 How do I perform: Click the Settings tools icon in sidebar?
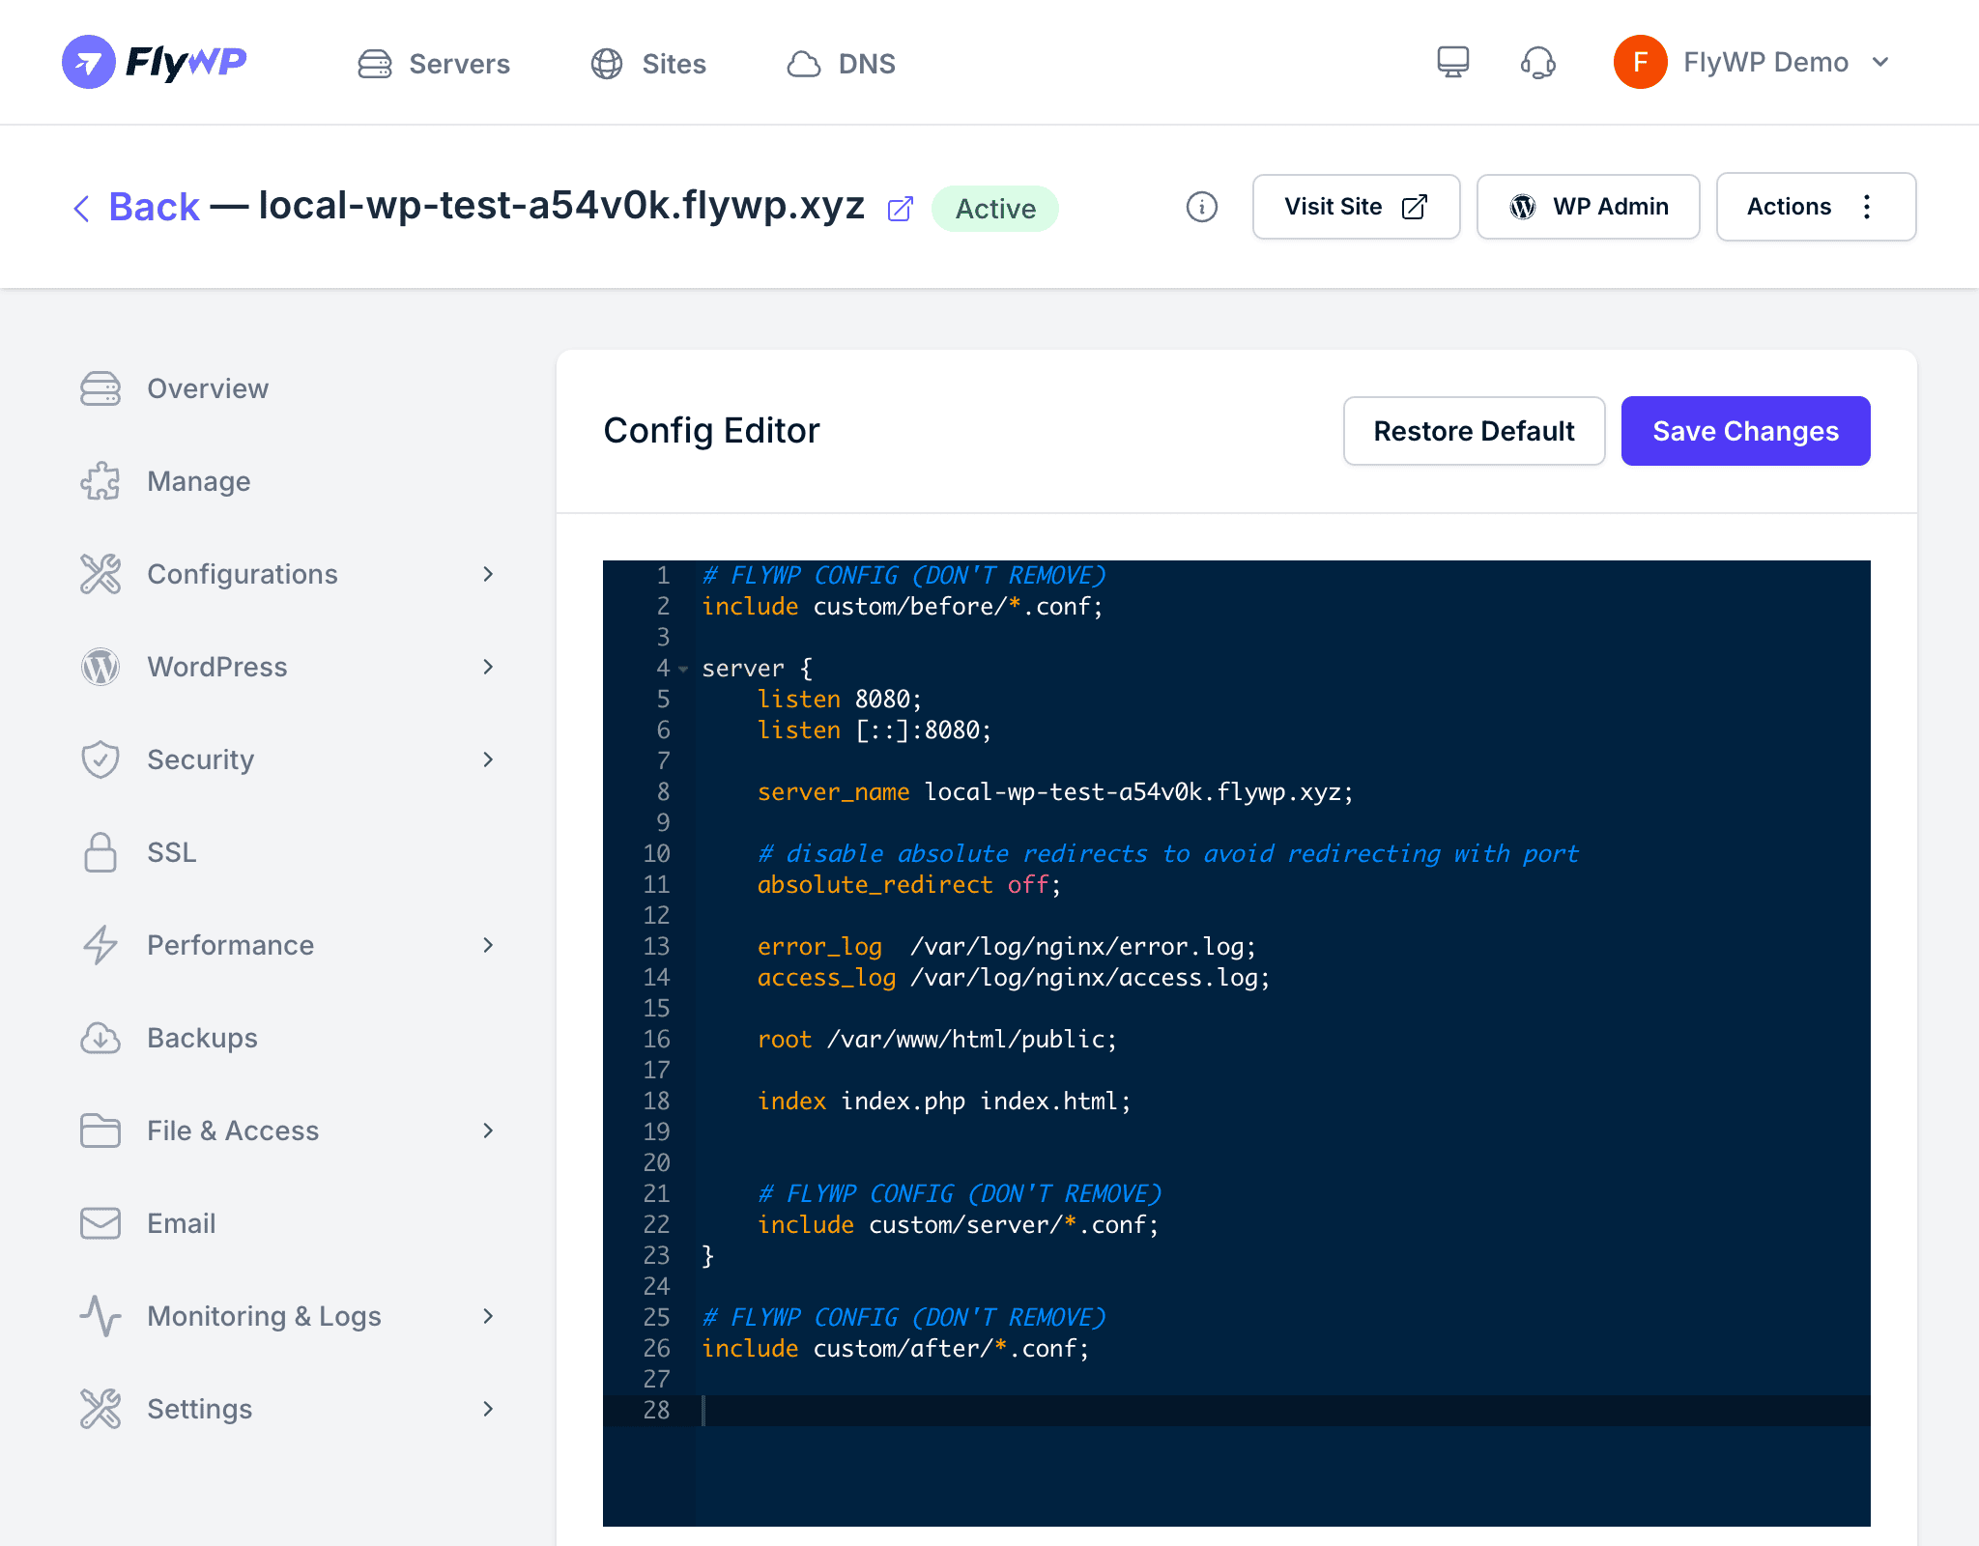pos(100,1409)
